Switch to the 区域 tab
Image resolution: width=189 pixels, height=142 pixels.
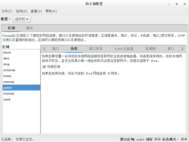12,28
